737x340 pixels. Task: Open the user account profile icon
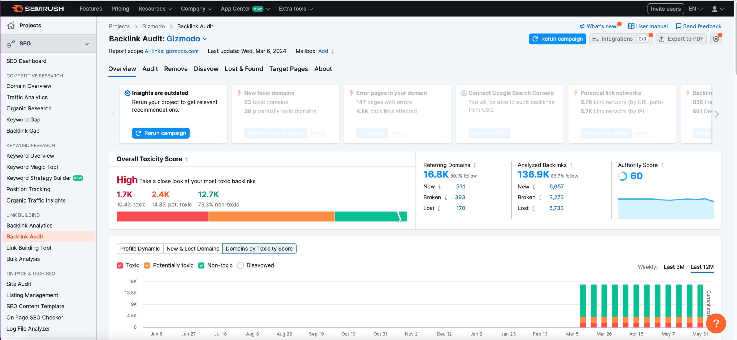(715, 9)
